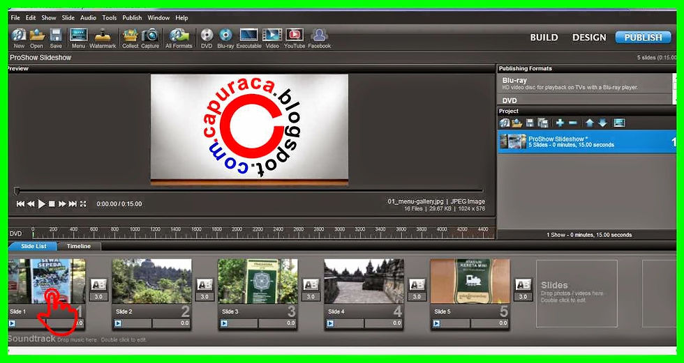The width and height of the screenshot is (684, 363).
Task: Open the Edit menu
Action: 31,18
